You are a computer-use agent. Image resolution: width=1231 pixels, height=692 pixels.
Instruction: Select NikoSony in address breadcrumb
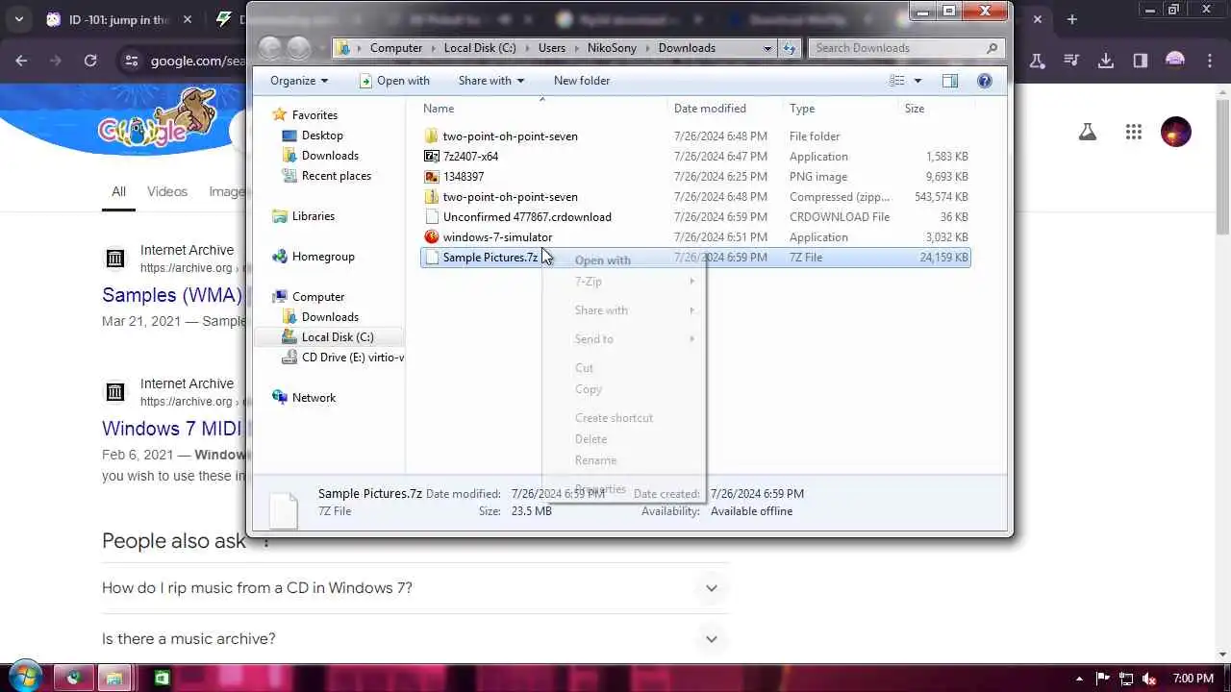[x=612, y=48]
